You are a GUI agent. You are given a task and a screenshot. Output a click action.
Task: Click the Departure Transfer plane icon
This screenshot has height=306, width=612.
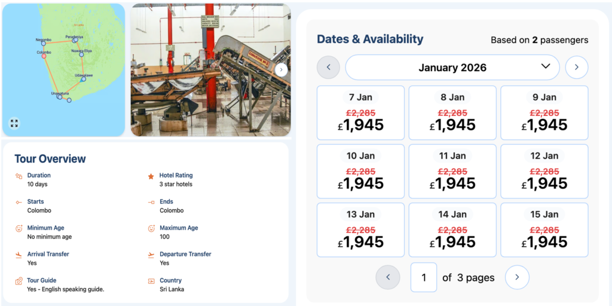point(151,255)
